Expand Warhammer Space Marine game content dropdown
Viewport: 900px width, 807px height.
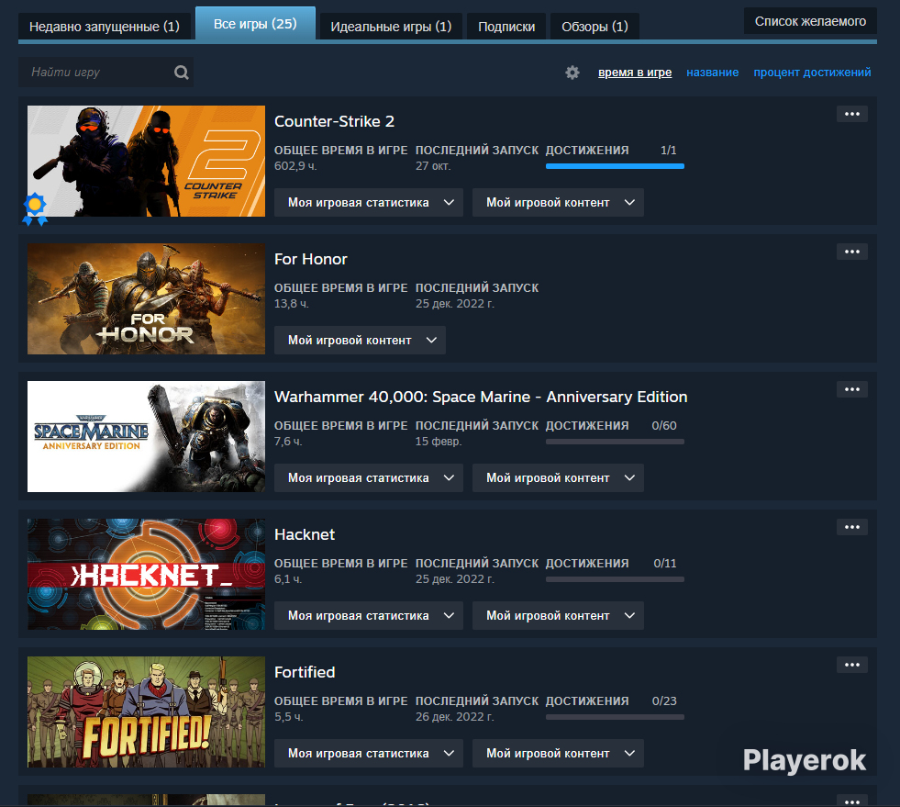[x=558, y=478]
